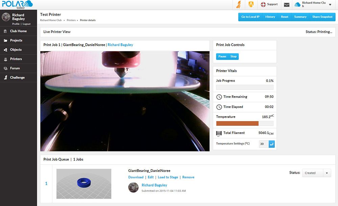Image resolution: width=338 pixels, height=206 pixels.
Task: Open Support from the header
Action: point(269,4)
